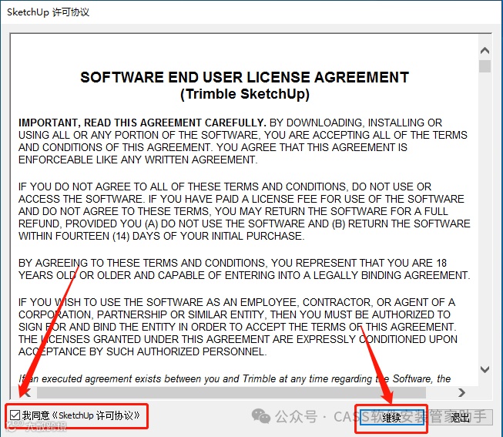Click the horizontal scrollbar right arrow
The height and width of the screenshot is (437, 503).
tap(461, 392)
